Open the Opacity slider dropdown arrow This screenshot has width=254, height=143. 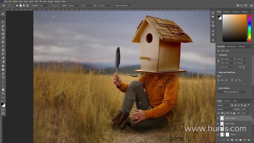click(248, 109)
